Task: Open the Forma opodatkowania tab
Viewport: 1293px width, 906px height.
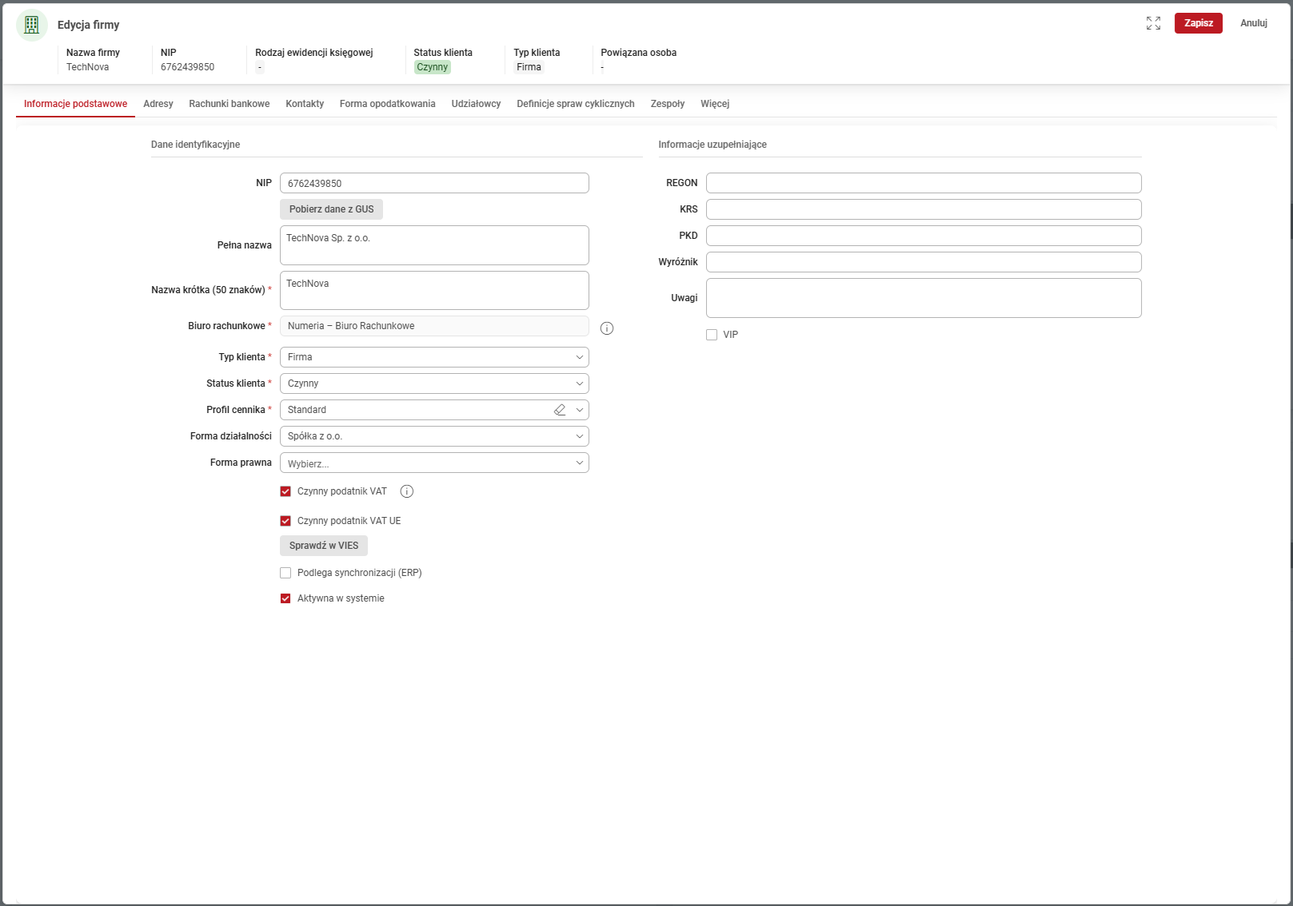Action: [x=387, y=104]
